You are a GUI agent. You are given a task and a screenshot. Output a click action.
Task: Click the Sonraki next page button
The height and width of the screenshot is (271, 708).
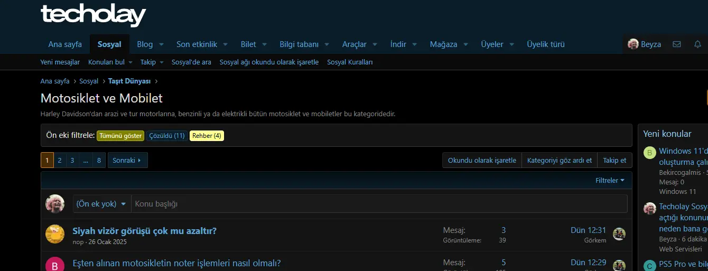(127, 160)
